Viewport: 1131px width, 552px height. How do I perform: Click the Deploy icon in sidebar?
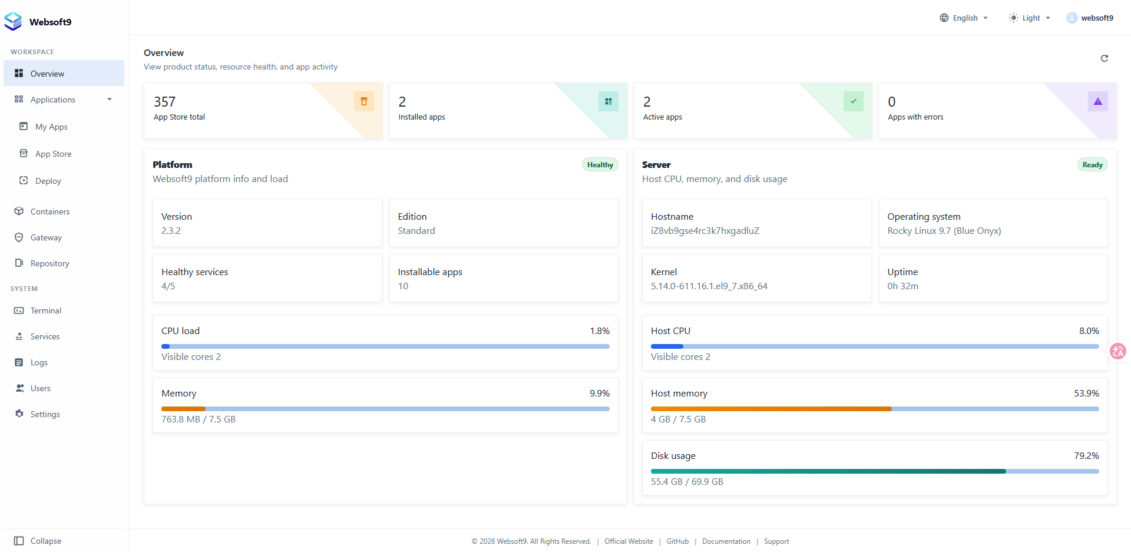pos(24,180)
